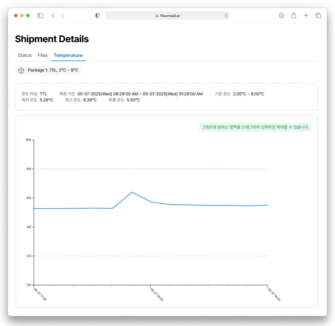Open the Safari downloads icon
Image resolution: width=335 pixels, height=326 pixels.
click(x=281, y=15)
